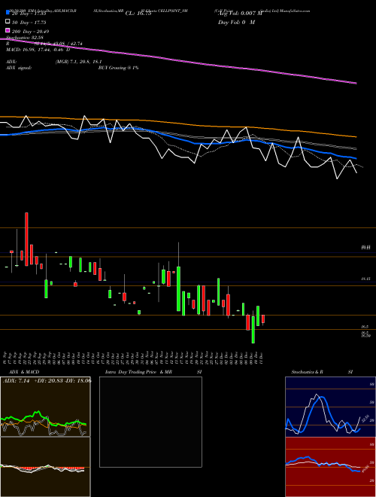376x497 pixels.
Task: Click the magenta 200 Day EMA legend swatch
Action: [8, 30]
